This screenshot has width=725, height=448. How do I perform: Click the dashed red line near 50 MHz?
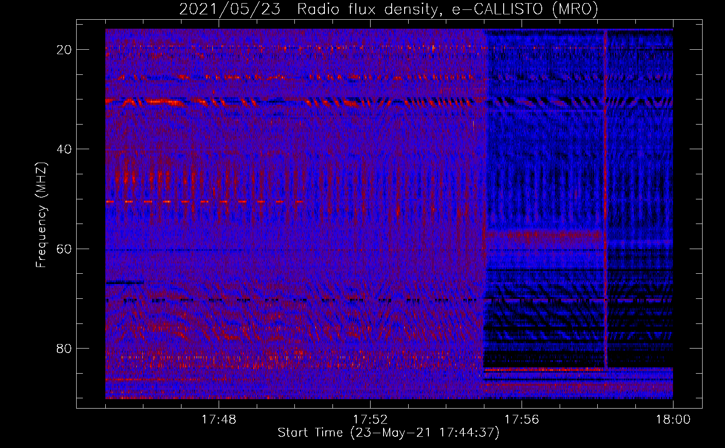tap(204, 202)
